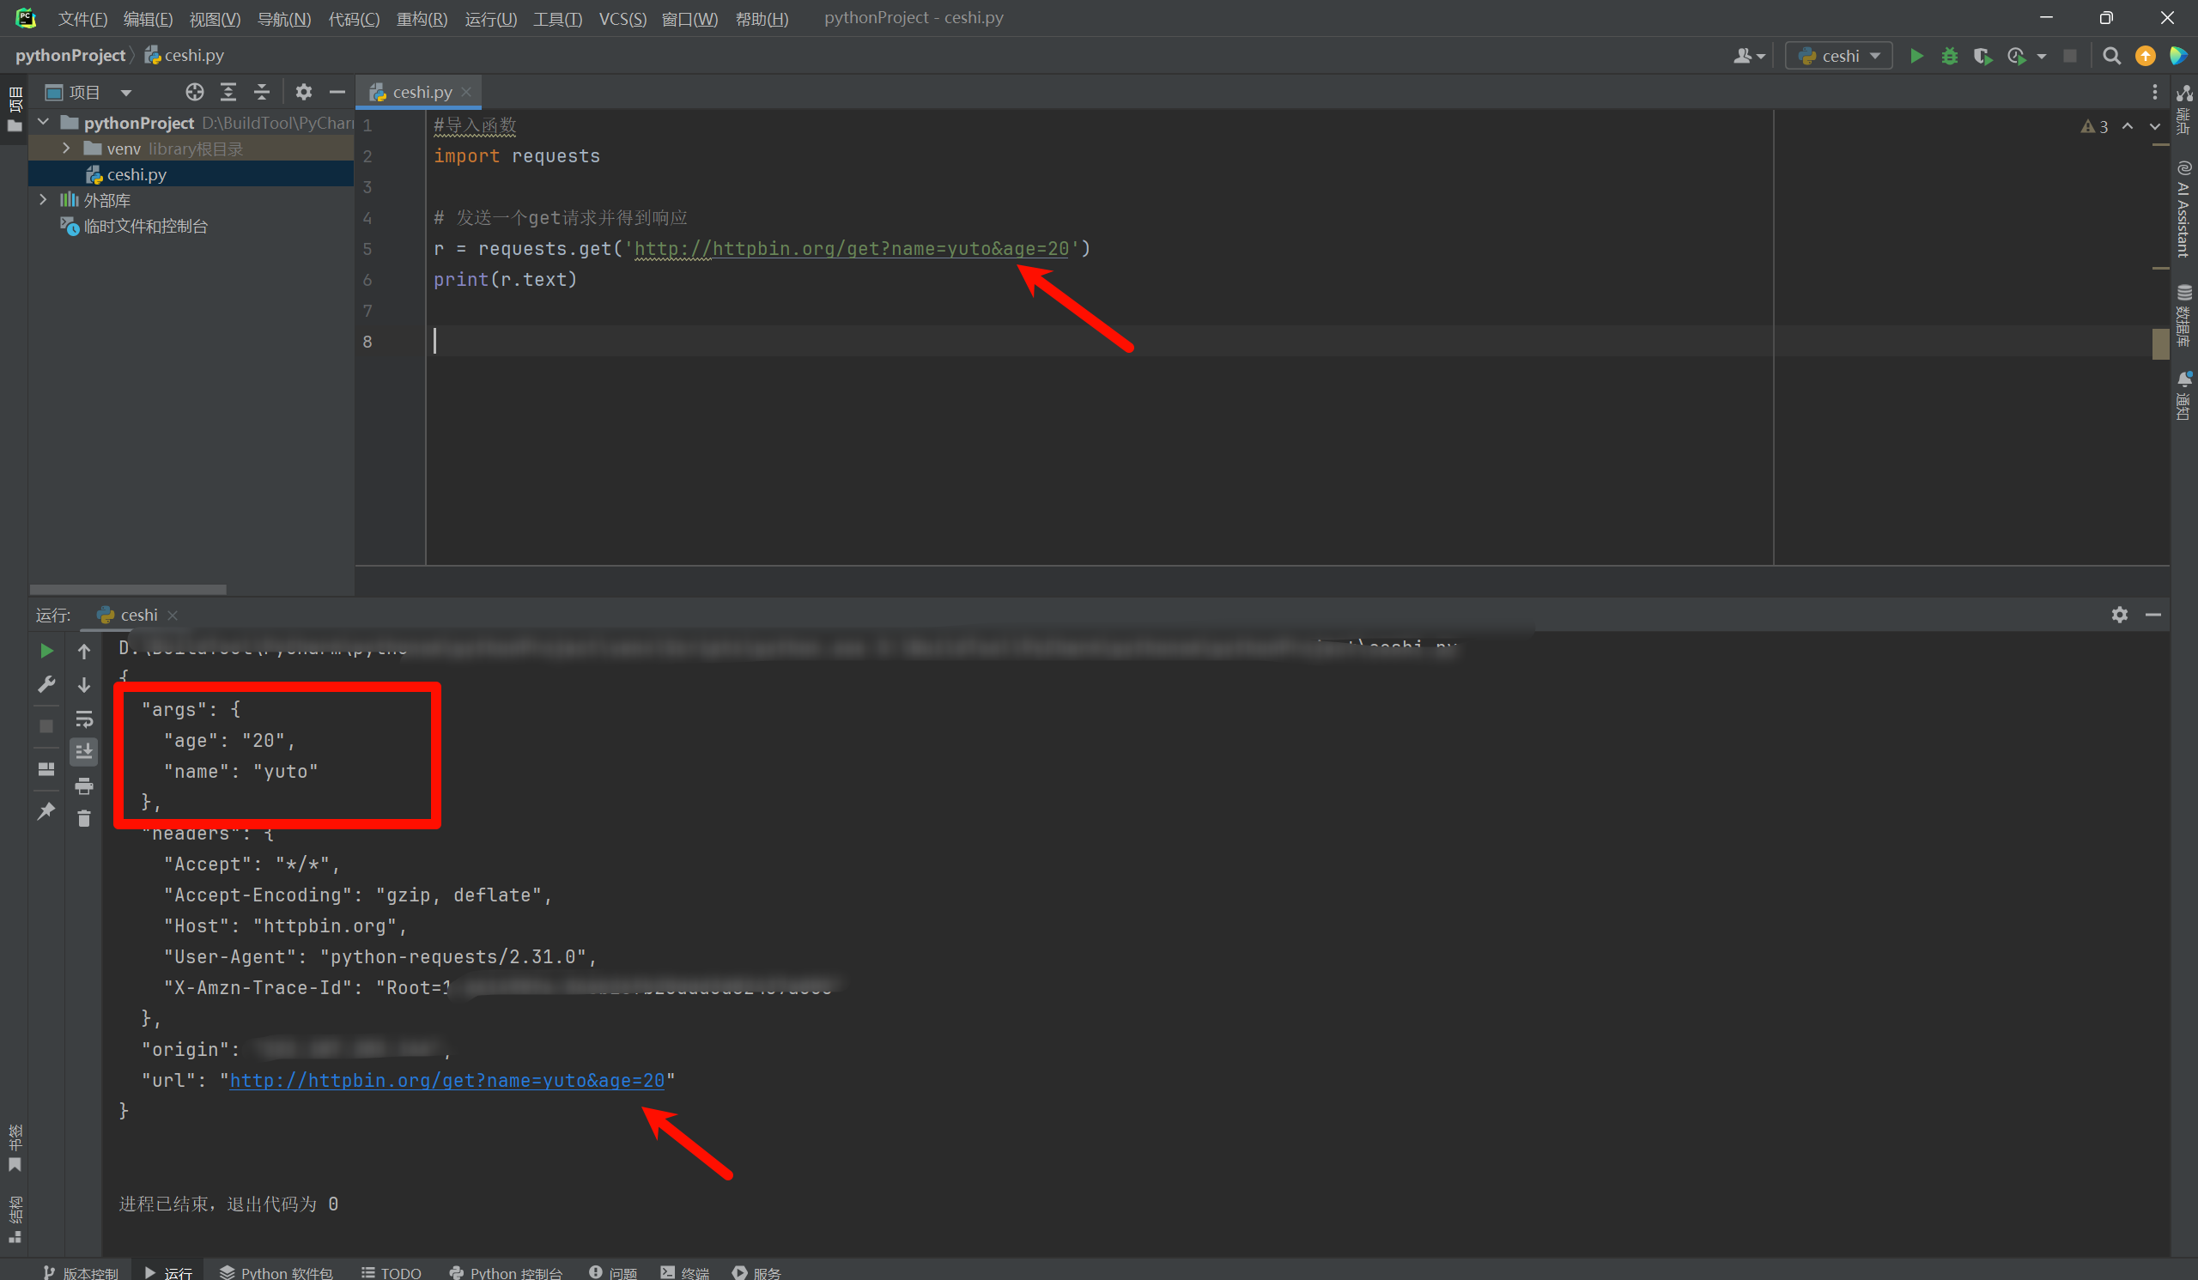Open run configuration wrench icon
This screenshot has width=2198, height=1280.
point(46,684)
